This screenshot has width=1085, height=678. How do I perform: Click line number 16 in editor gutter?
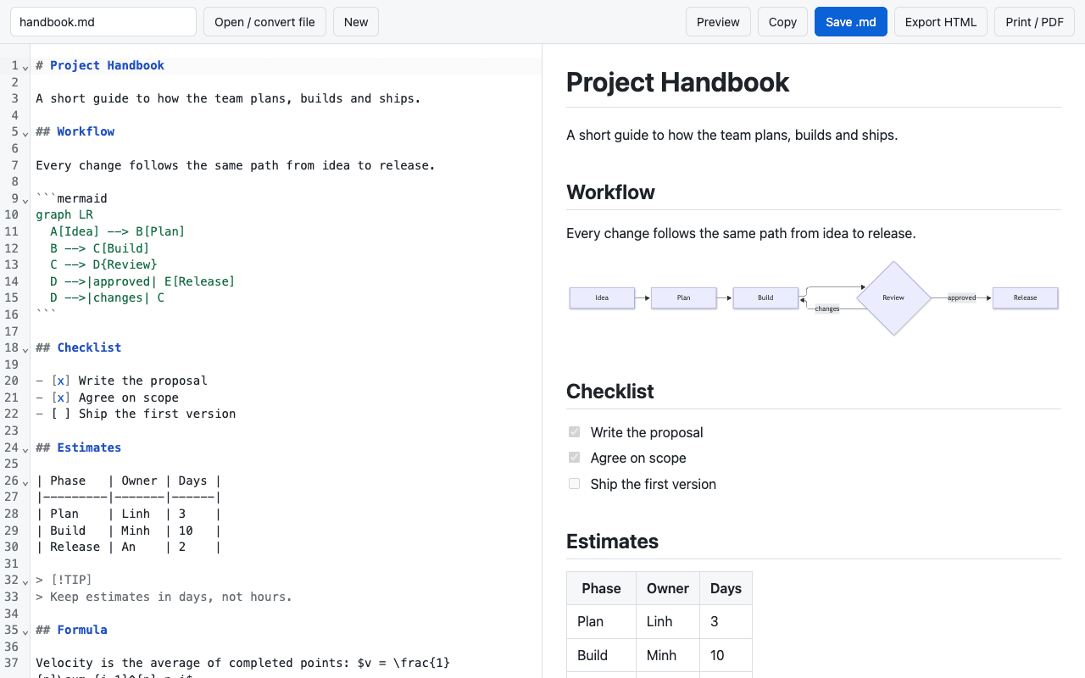pos(11,314)
